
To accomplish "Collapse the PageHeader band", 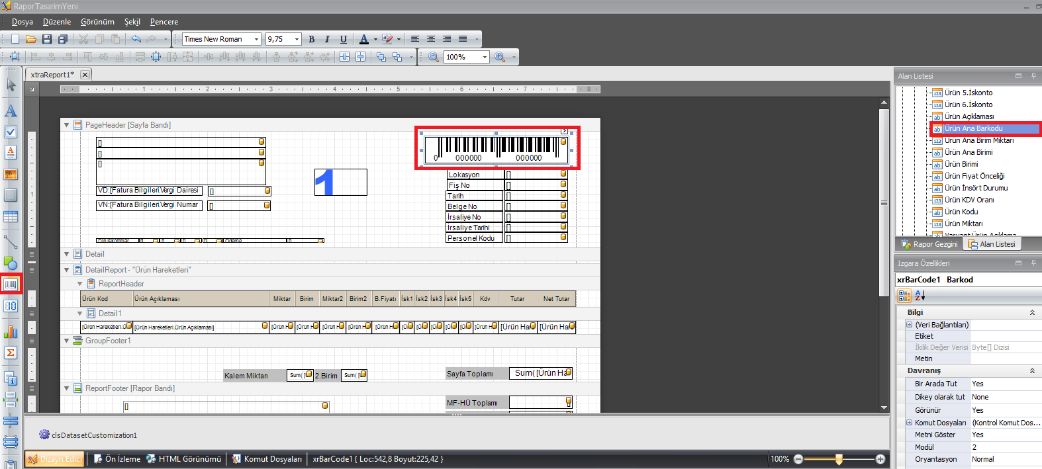I will click(66, 125).
